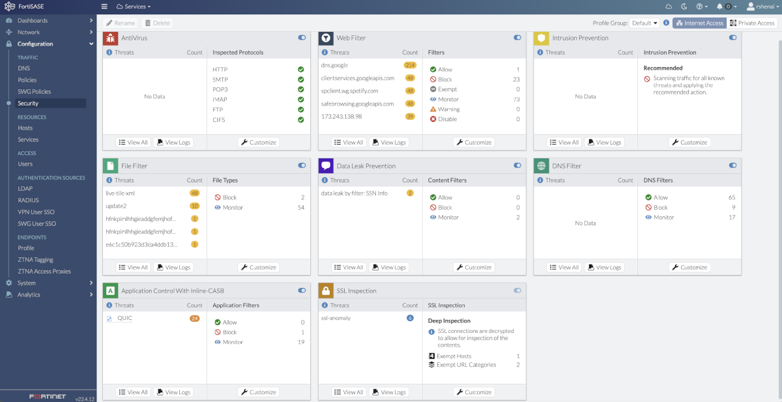Image resolution: width=782 pixels, height=402 pixels.
Task: Click View All in AntiVirus card
Action: (x=132, y=142)
